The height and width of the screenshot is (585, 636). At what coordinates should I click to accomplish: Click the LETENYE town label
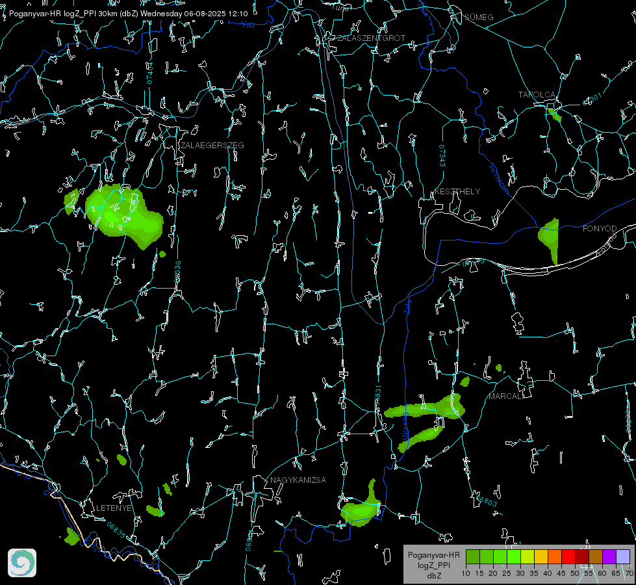(x=114, y=508)
